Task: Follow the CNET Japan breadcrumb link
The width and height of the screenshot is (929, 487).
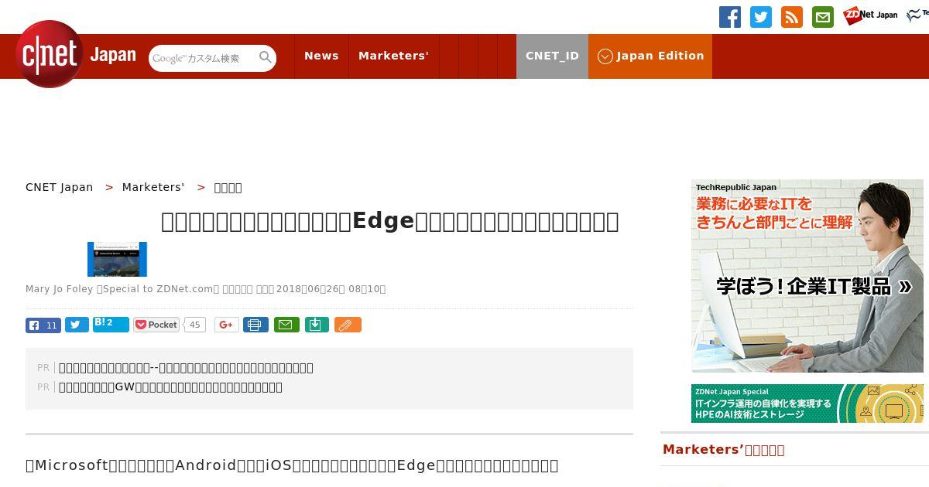Action: coord(60,187)
